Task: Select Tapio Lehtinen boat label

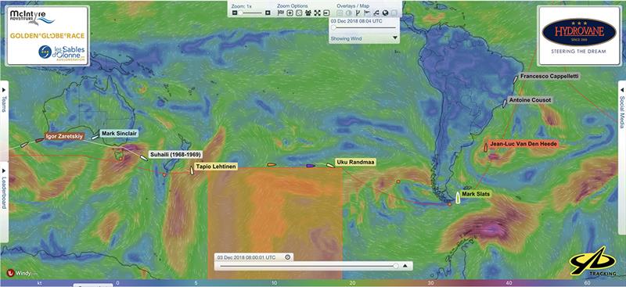Action: pos(215,167)
